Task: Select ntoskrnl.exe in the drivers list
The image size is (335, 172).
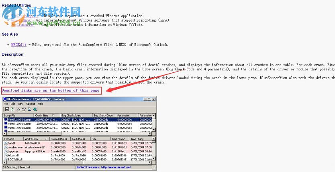Action: click(15, 147)
